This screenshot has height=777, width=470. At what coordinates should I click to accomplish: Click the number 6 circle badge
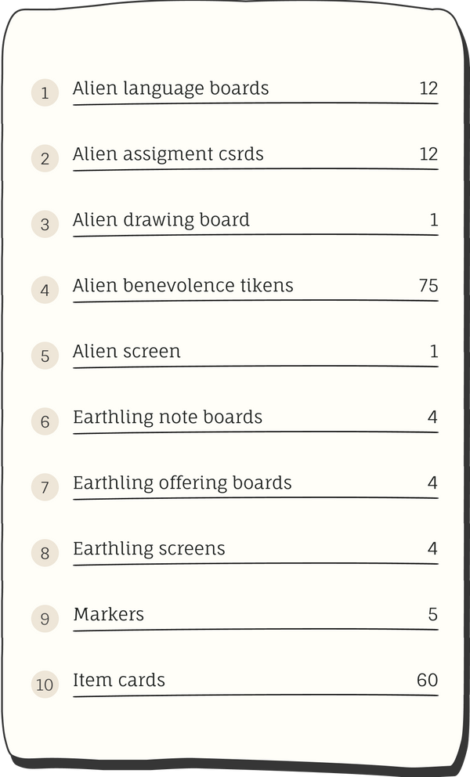pos(45,421)
